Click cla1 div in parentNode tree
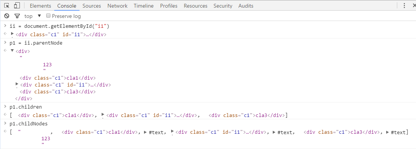 click(58, 78)
